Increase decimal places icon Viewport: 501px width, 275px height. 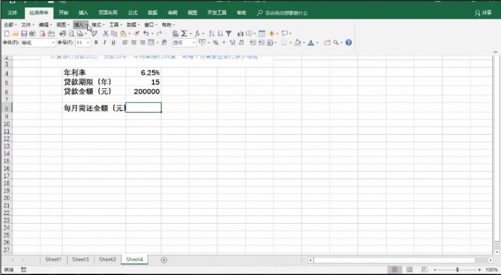point(232,43)
